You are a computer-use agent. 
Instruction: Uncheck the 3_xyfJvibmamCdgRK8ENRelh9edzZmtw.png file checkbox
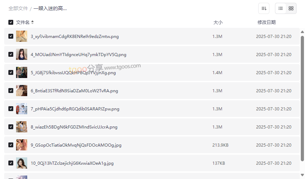pos(11,36)
